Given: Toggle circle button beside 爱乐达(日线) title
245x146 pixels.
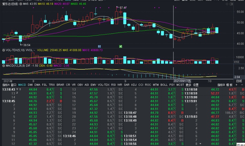Looking at the screenshot, I should pos(21,4).
